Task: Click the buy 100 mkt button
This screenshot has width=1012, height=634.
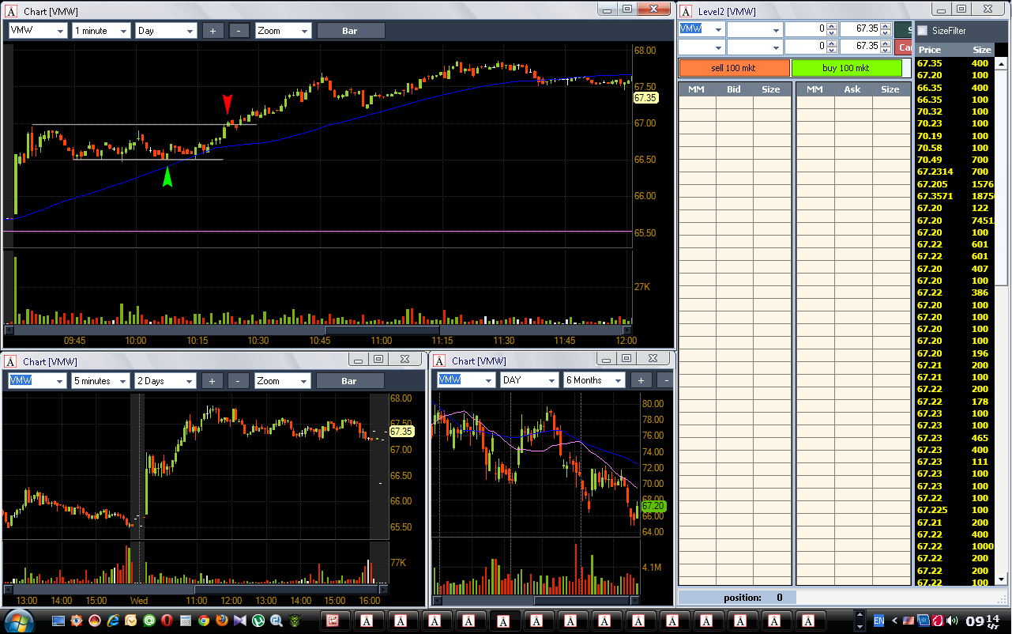Action: (846, 68)
